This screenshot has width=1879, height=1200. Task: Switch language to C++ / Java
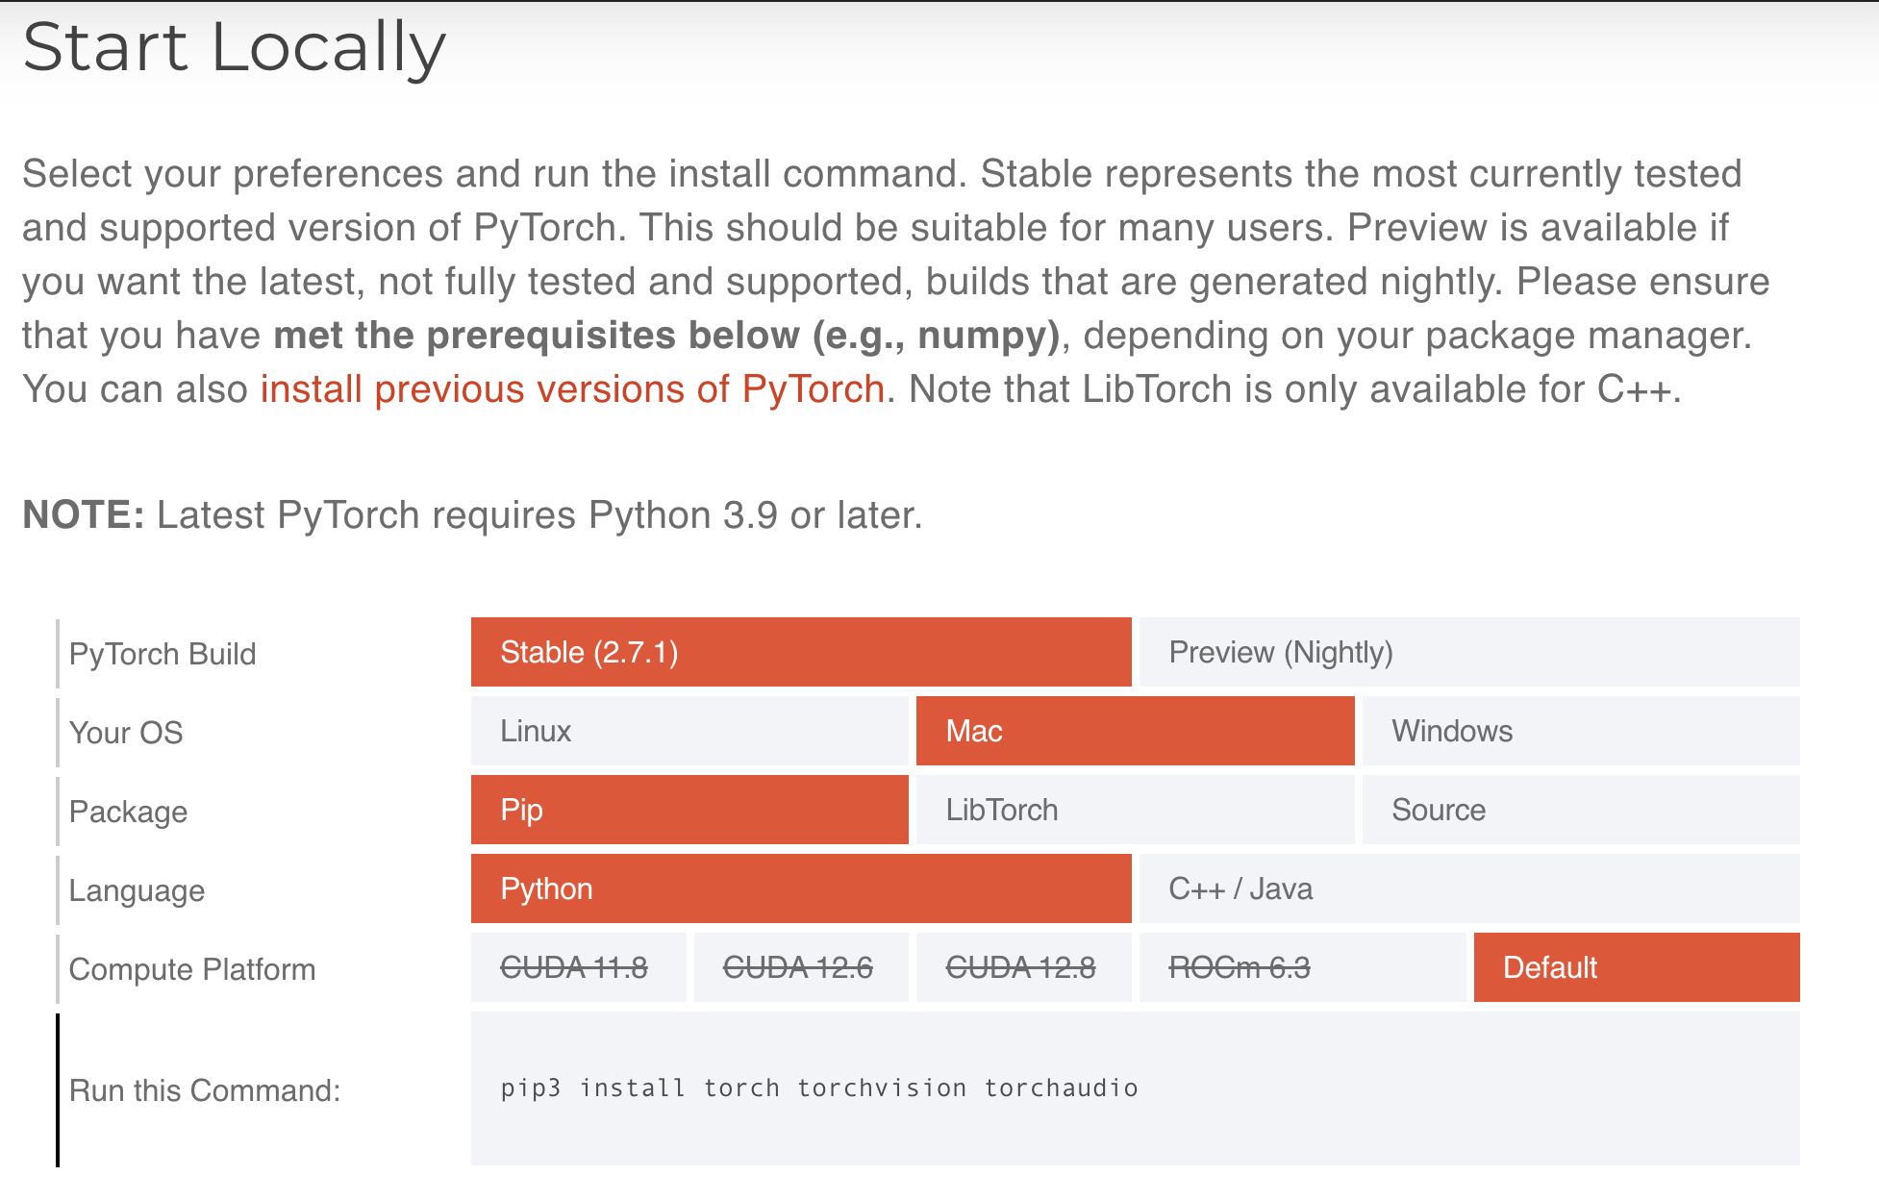(1240, 888)
